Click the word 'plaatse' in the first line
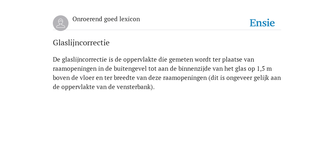This screenshot has height=167, width=334. pos(232,60)
